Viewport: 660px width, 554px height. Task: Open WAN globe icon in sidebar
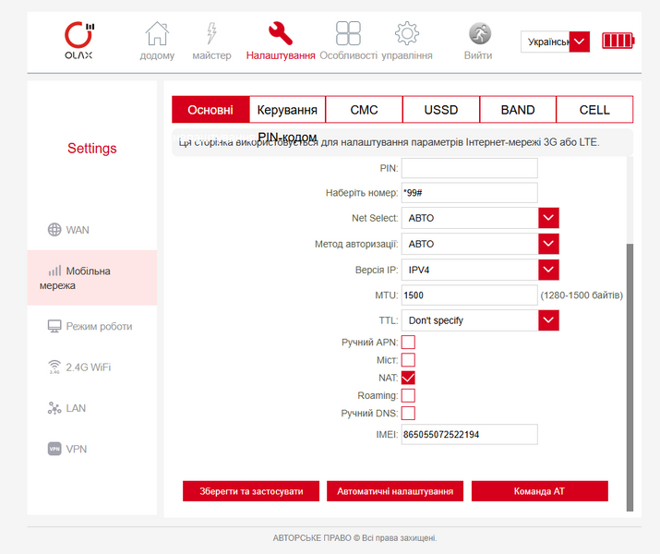tap(54, 229)
